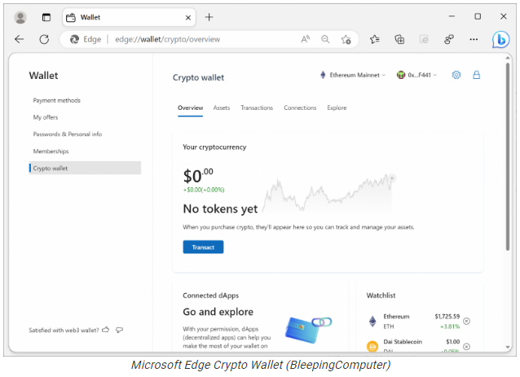The height and width of the screenshot is (377, 520).
Task: Remove Ethereum from the Watchlist
Action: coord(466,321)
